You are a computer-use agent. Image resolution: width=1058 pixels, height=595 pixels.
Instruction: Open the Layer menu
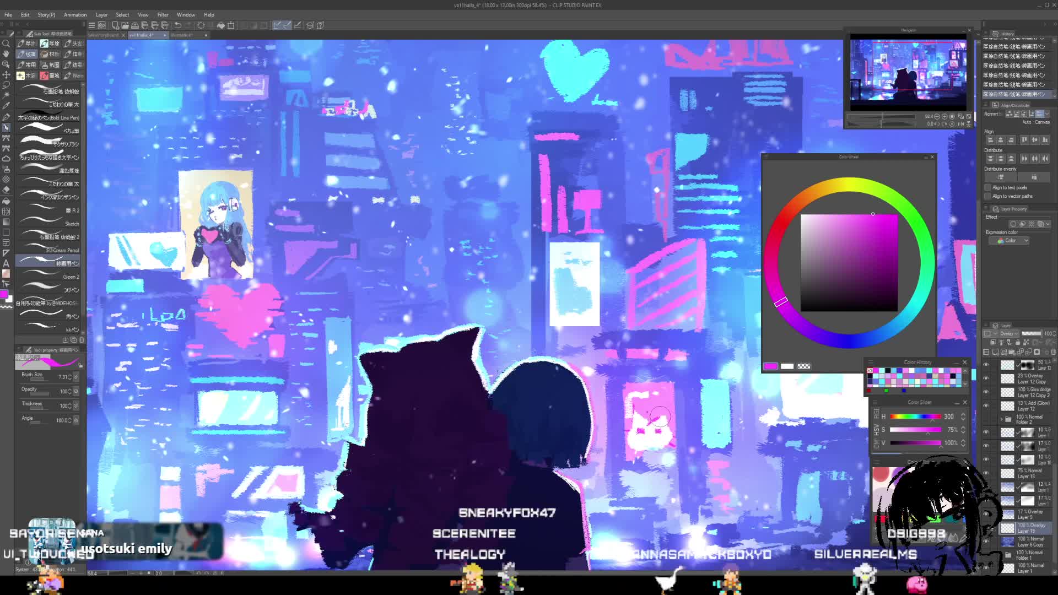point(101,15)
